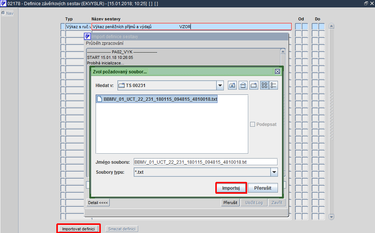Click Import definice sestavy window icon
This screenshot has height=233, width=375.
[87, 36]
